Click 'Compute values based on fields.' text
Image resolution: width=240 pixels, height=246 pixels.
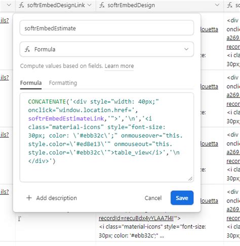pos(61,66)
